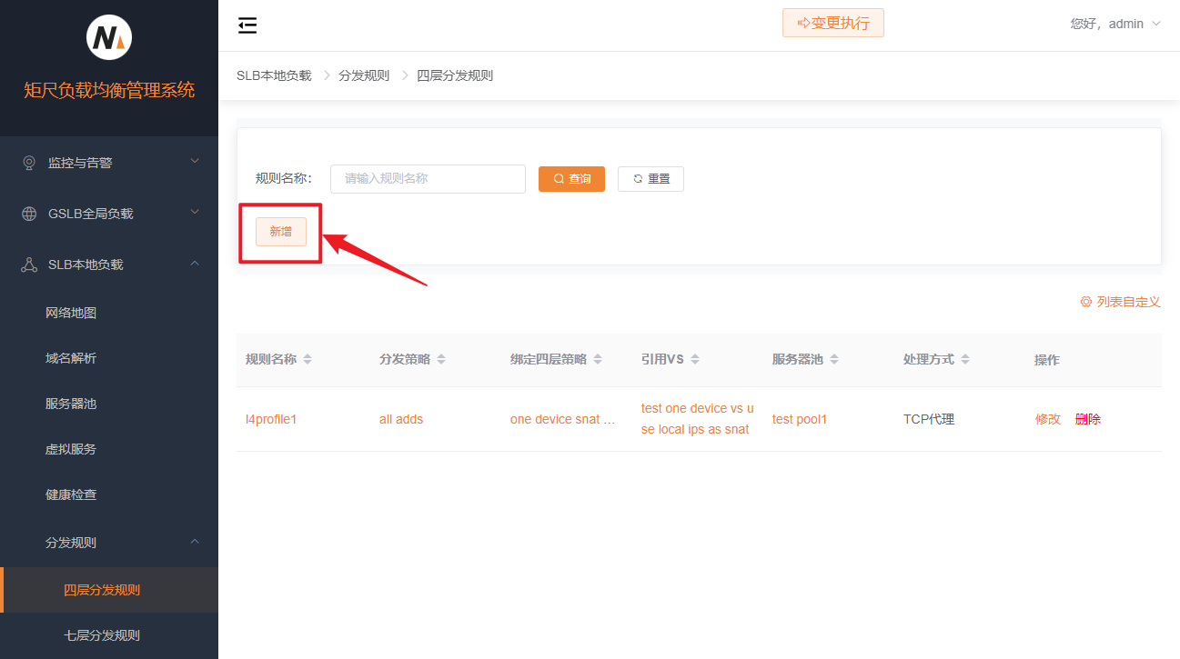Click the 新增 button
Image resolution: width=1180 pixels, height=659 pixels.
click(x=281, y=232)
